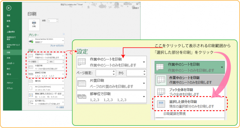Click the grid icon beside ブック全体を印刷

(161, 92)
